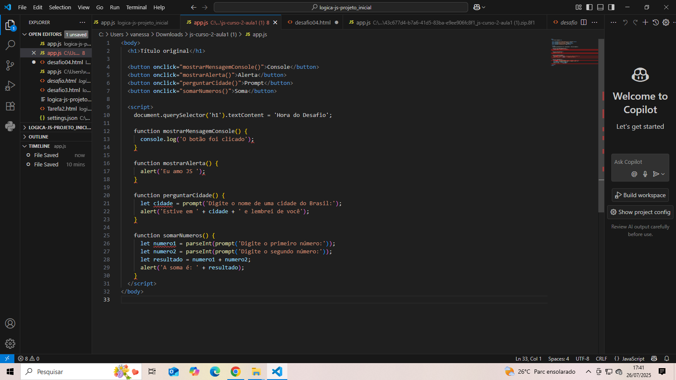Click redo arrow in Copilot panel
Screen dimensions: 676x380
[635, 22]
